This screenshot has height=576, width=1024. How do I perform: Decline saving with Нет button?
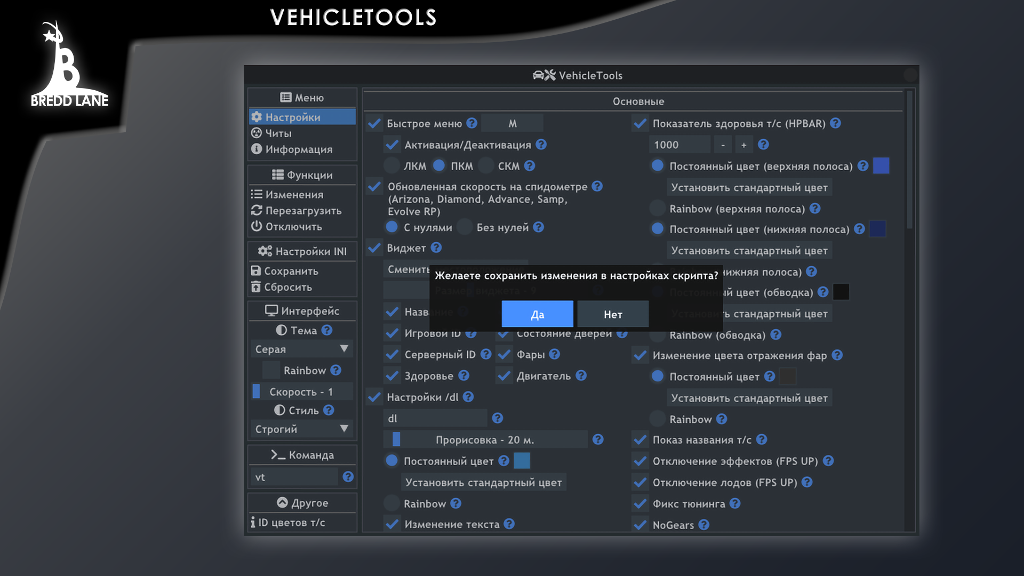click(x=613, y=314)
